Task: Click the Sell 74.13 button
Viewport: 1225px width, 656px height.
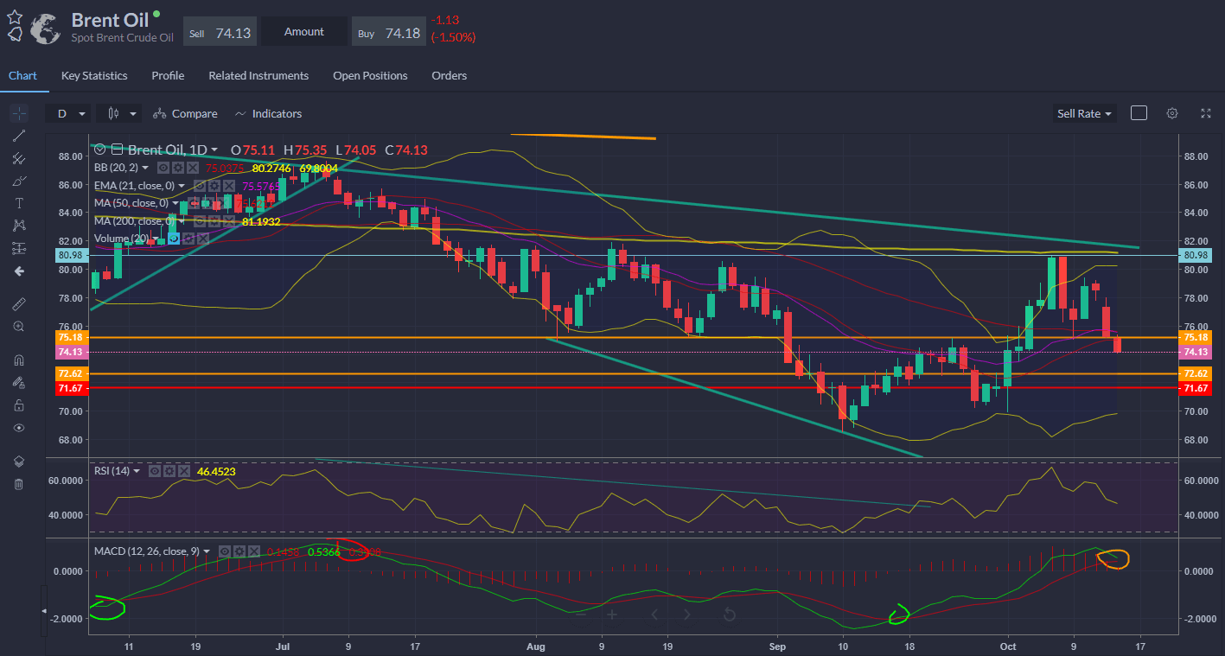Action: [220, 32]
